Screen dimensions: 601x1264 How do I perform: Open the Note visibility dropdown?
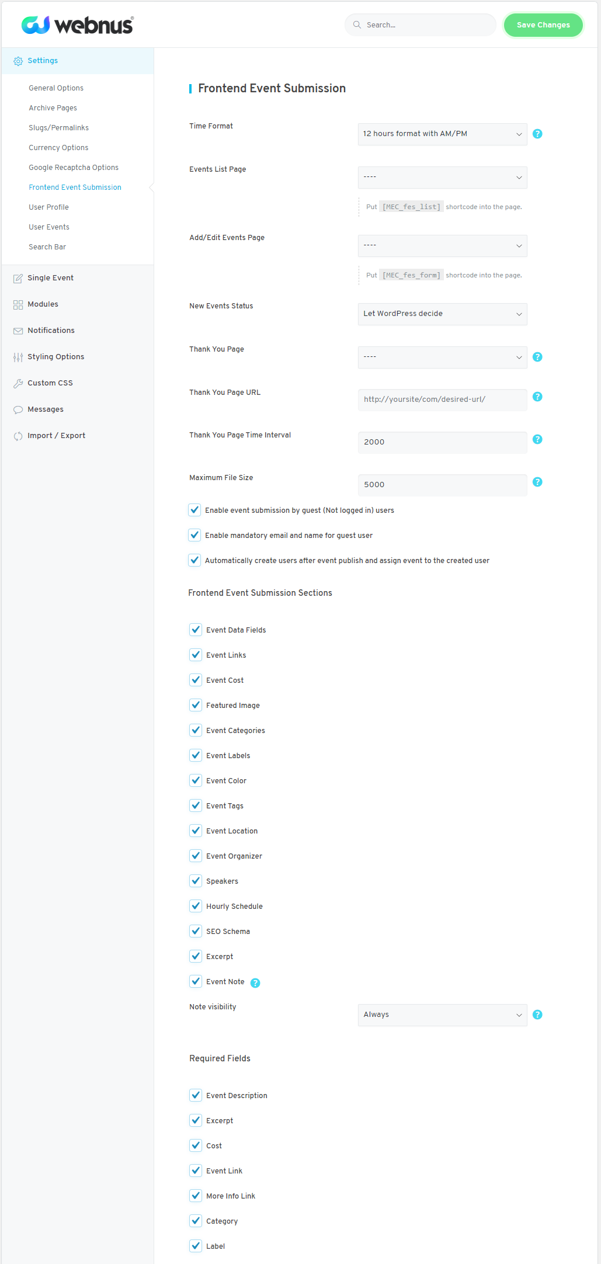(442, 1015)
